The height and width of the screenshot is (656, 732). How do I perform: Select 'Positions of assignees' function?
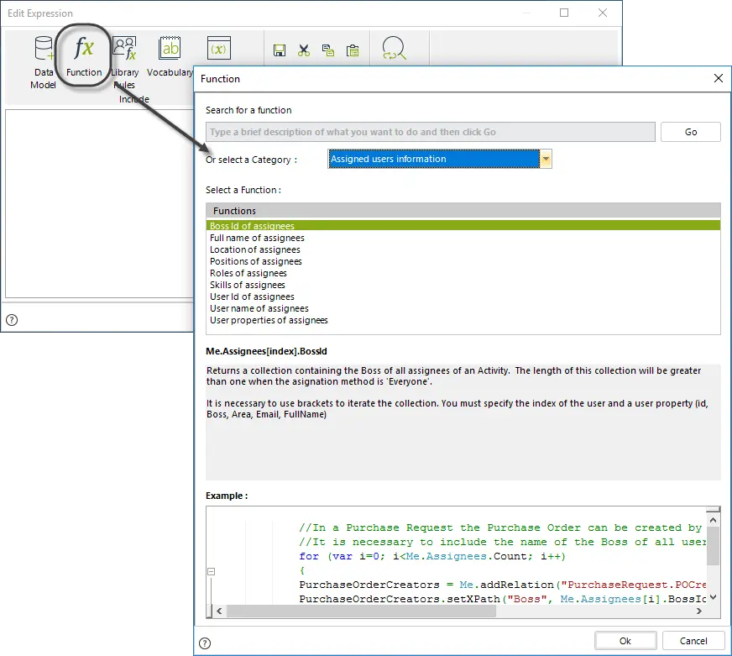[463, 261]
